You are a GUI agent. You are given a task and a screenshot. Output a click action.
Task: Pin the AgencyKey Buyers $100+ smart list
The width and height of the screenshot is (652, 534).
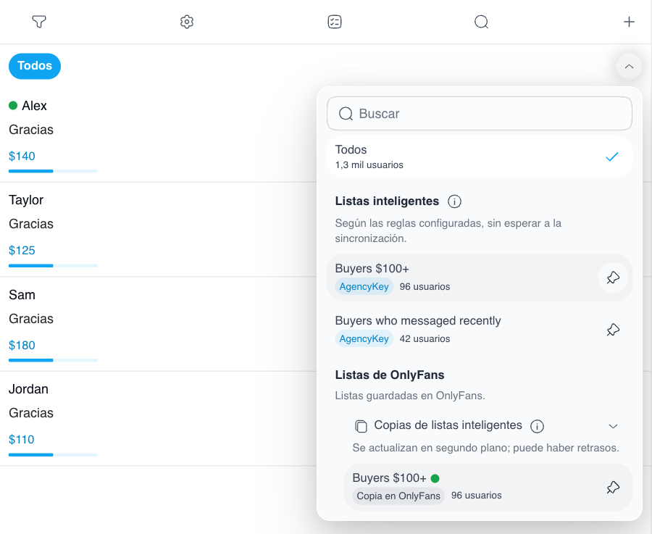coord(613,278)
